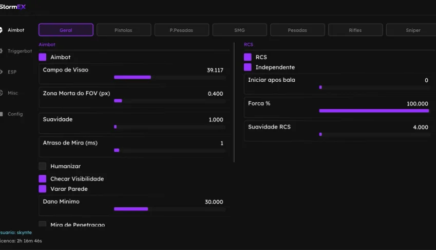Click the Campo de Visao value 39.117
The height and width of the screenshot is (250, 436).
point(215,70)
